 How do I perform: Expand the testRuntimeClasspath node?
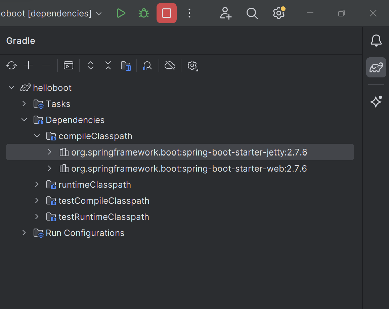pyautogui.click(x=37, y=217)
